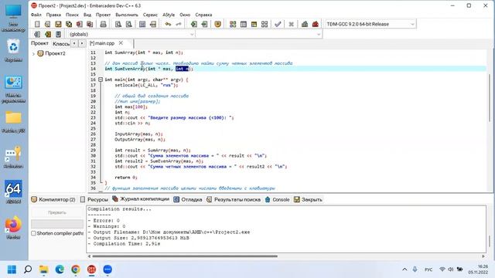The width and height of the screenshot is (495, 278).
Task: Open the Отладка bottom tab
Action: [x=188, y=199]
